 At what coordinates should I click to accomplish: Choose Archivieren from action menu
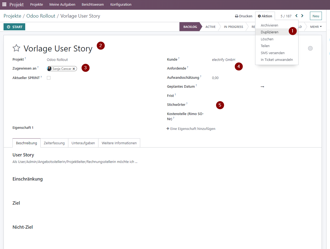coord(277,25)
